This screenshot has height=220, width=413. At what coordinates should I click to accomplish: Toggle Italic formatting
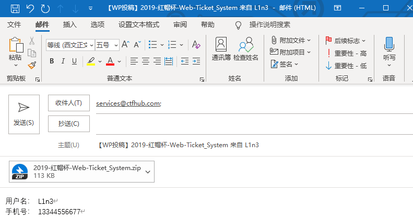(x=63, y=61)
